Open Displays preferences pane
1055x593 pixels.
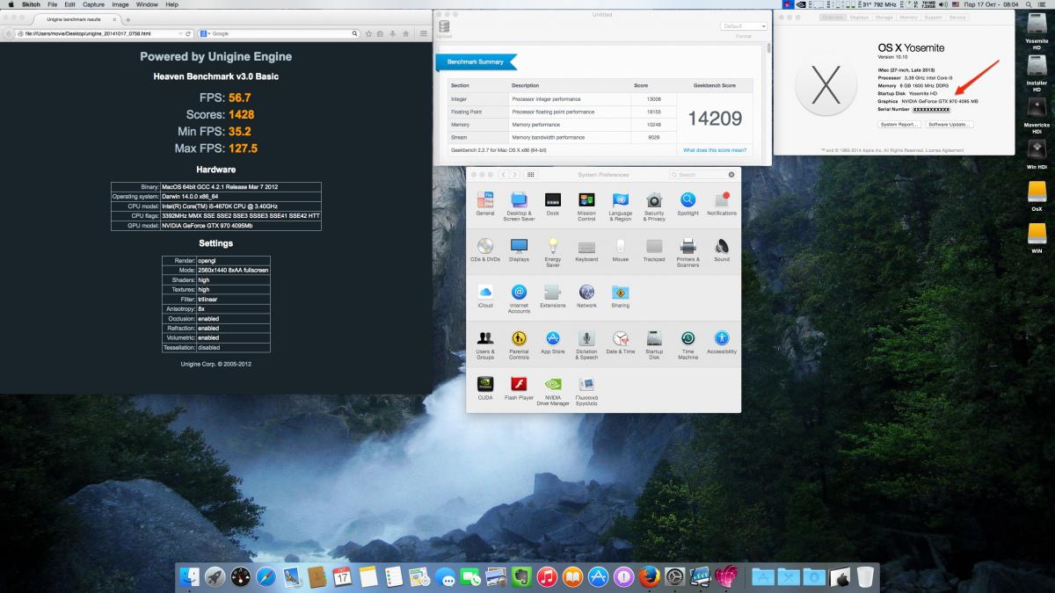(519, 249)
